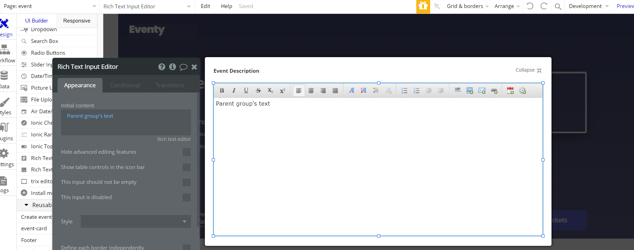Close the Rich Text Input Editor panel
The image size is (634, 250).
[194, 67]
